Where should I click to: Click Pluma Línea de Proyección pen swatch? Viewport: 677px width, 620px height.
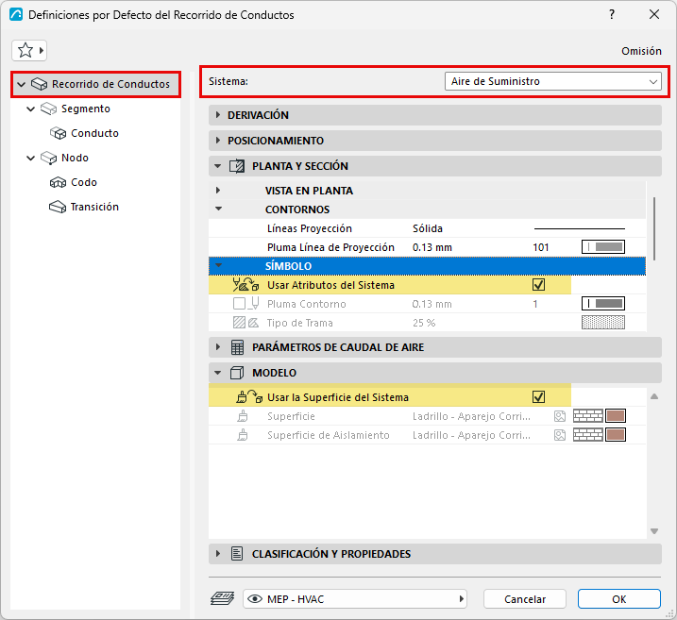coord(603,247)
